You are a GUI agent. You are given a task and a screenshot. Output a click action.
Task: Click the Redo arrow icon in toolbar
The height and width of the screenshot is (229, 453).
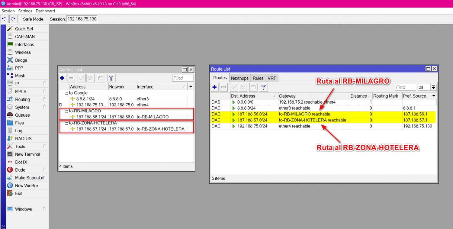(13, 19)
